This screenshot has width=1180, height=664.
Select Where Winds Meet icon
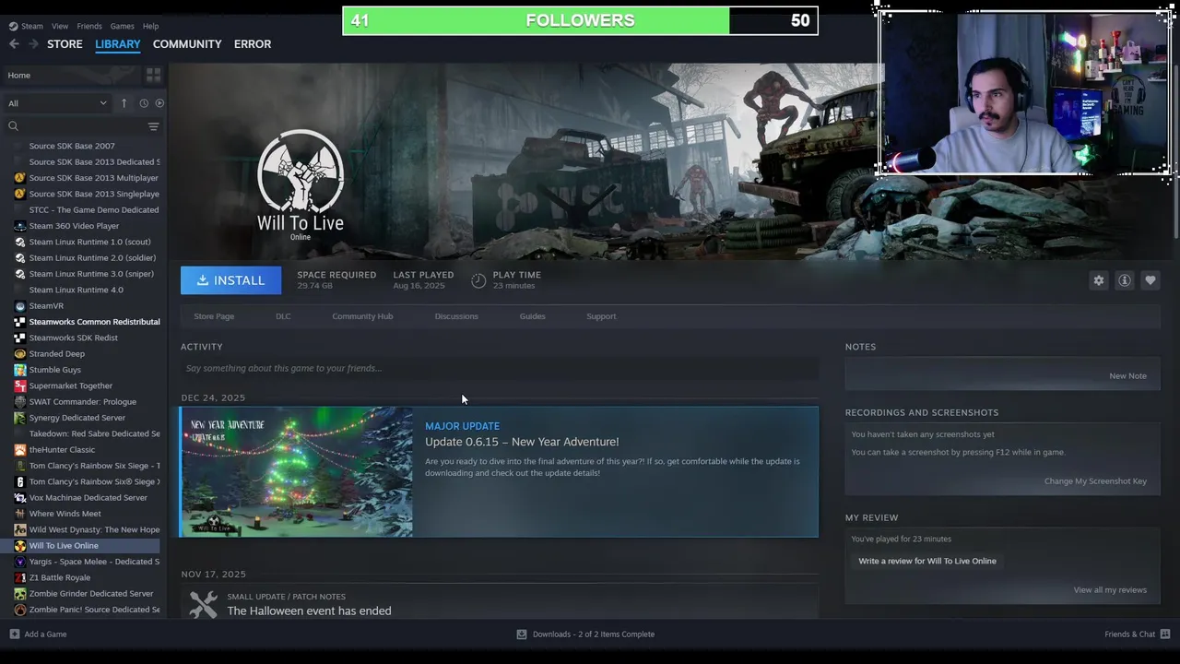tap(19, 514)
